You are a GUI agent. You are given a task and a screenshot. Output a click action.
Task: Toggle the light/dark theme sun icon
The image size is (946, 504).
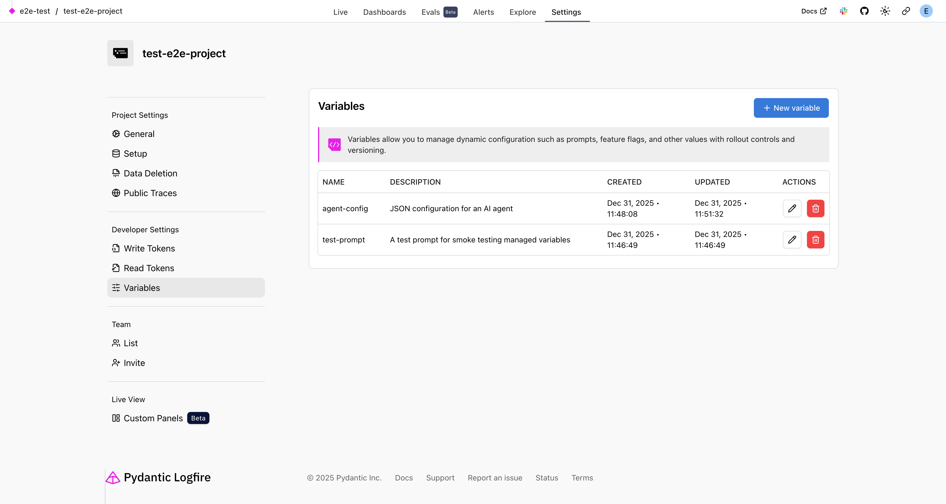(x=885, y=11)
